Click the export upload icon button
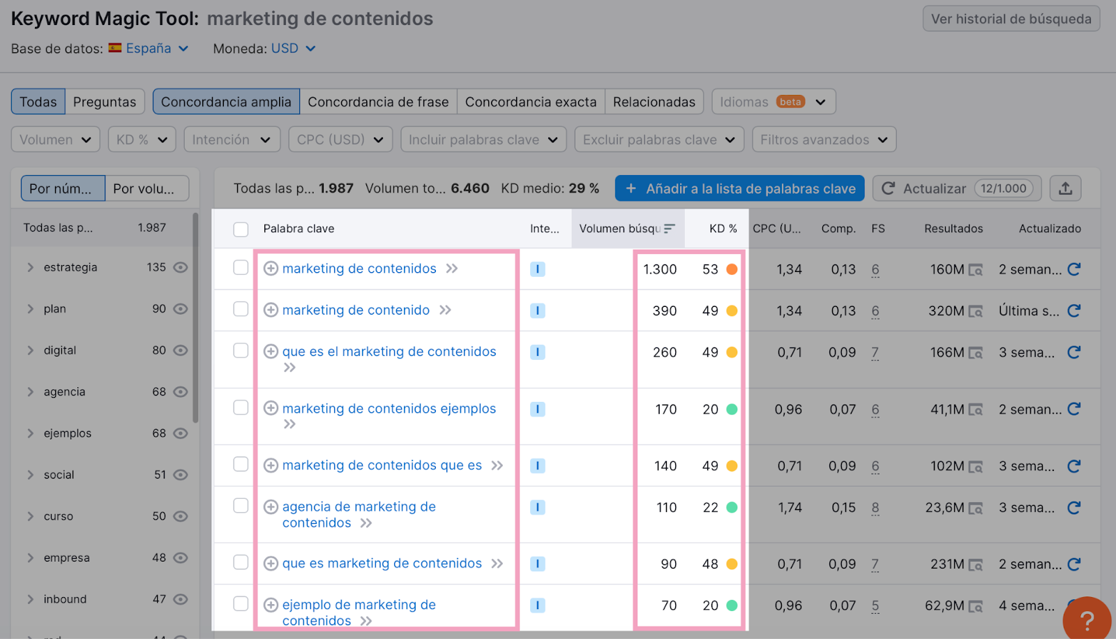This screenshot has width=1116, height=639. pyautogui.click(x=1065, y=188)
